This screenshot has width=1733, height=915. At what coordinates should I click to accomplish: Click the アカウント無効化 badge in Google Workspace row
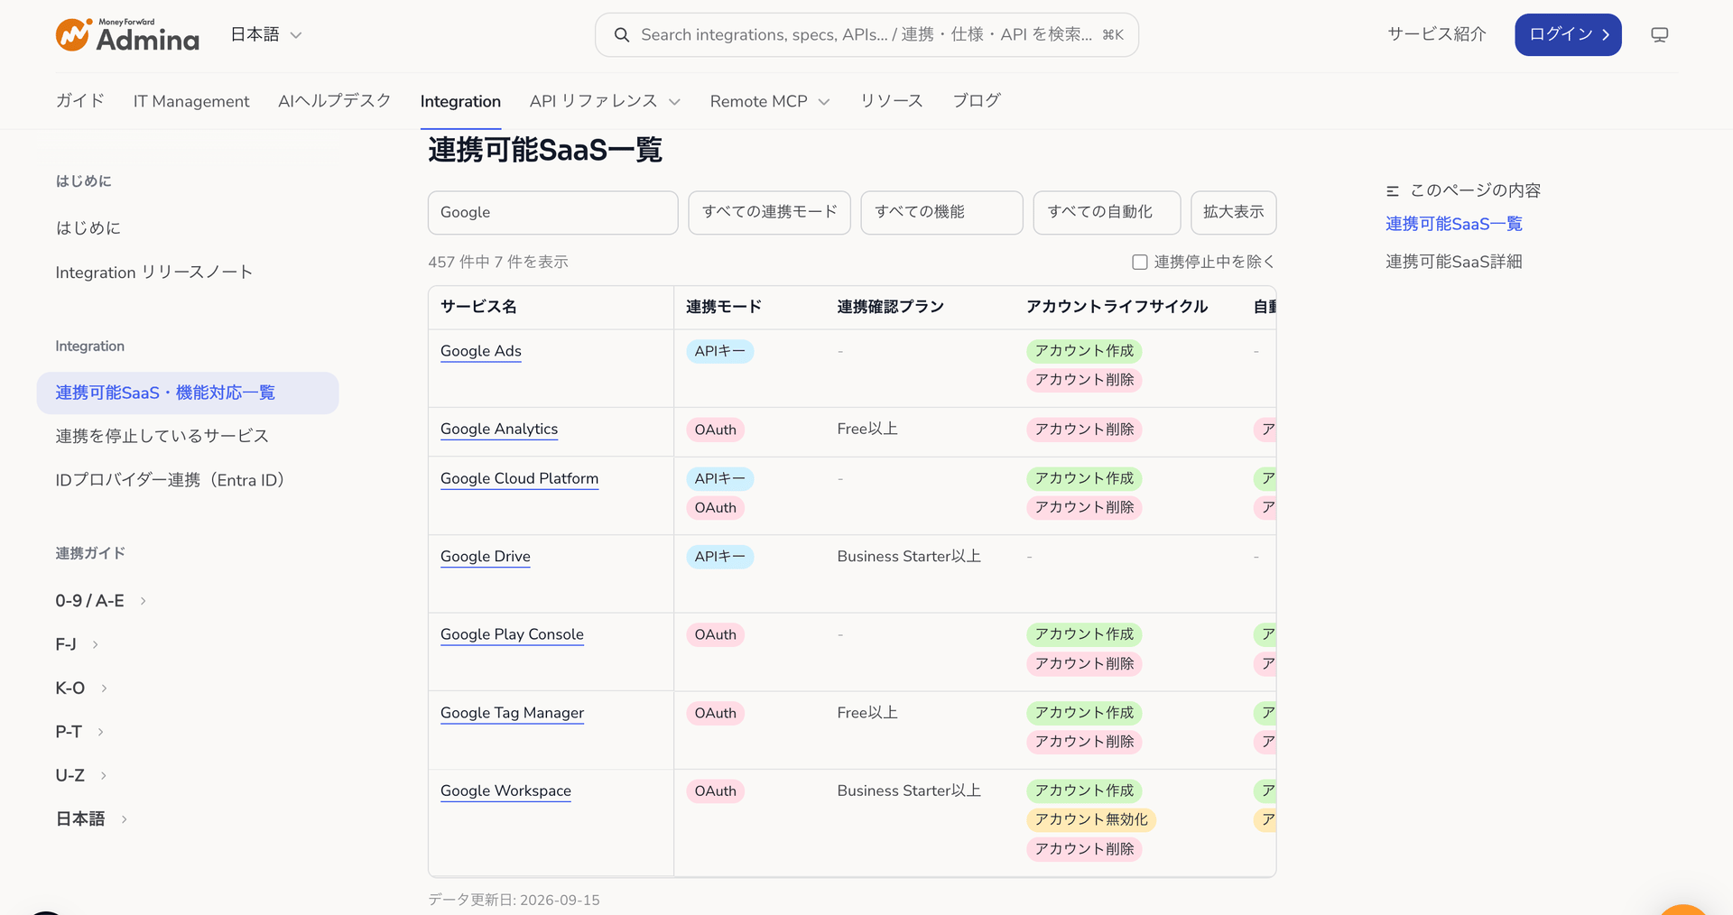pyautogui.click(x=1091, y=820)
